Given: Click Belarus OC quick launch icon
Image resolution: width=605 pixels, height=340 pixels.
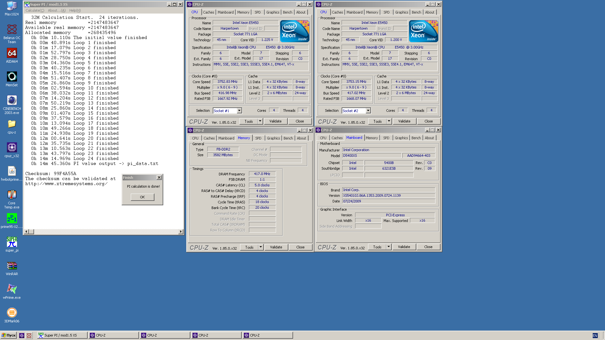Looking at the screenshot, I should [x=29, y=335].
